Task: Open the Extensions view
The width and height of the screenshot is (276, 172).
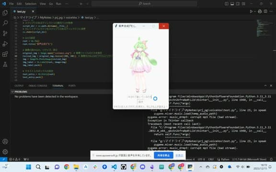Action: coord(5,54)
